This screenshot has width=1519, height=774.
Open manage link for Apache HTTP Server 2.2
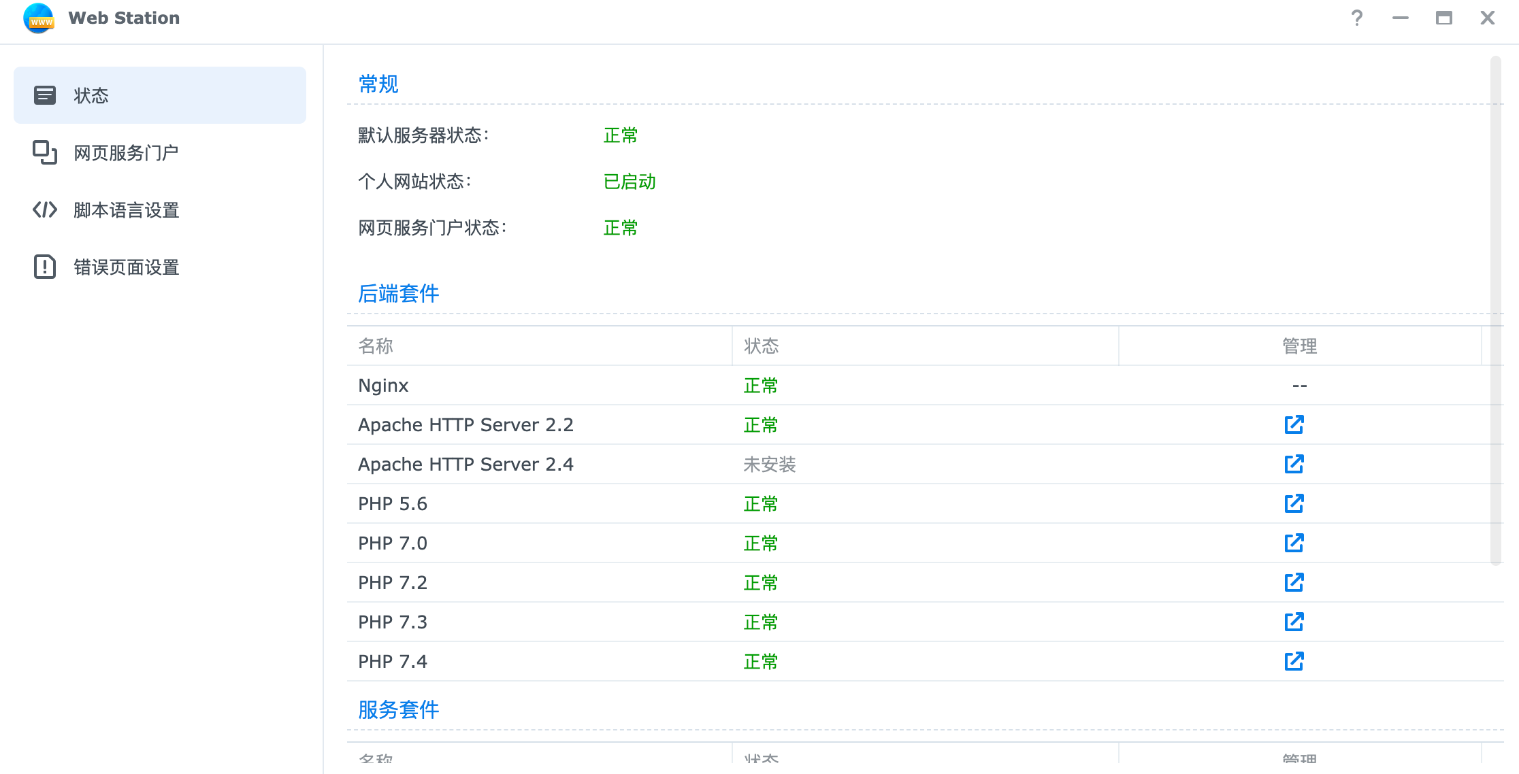1294,424
